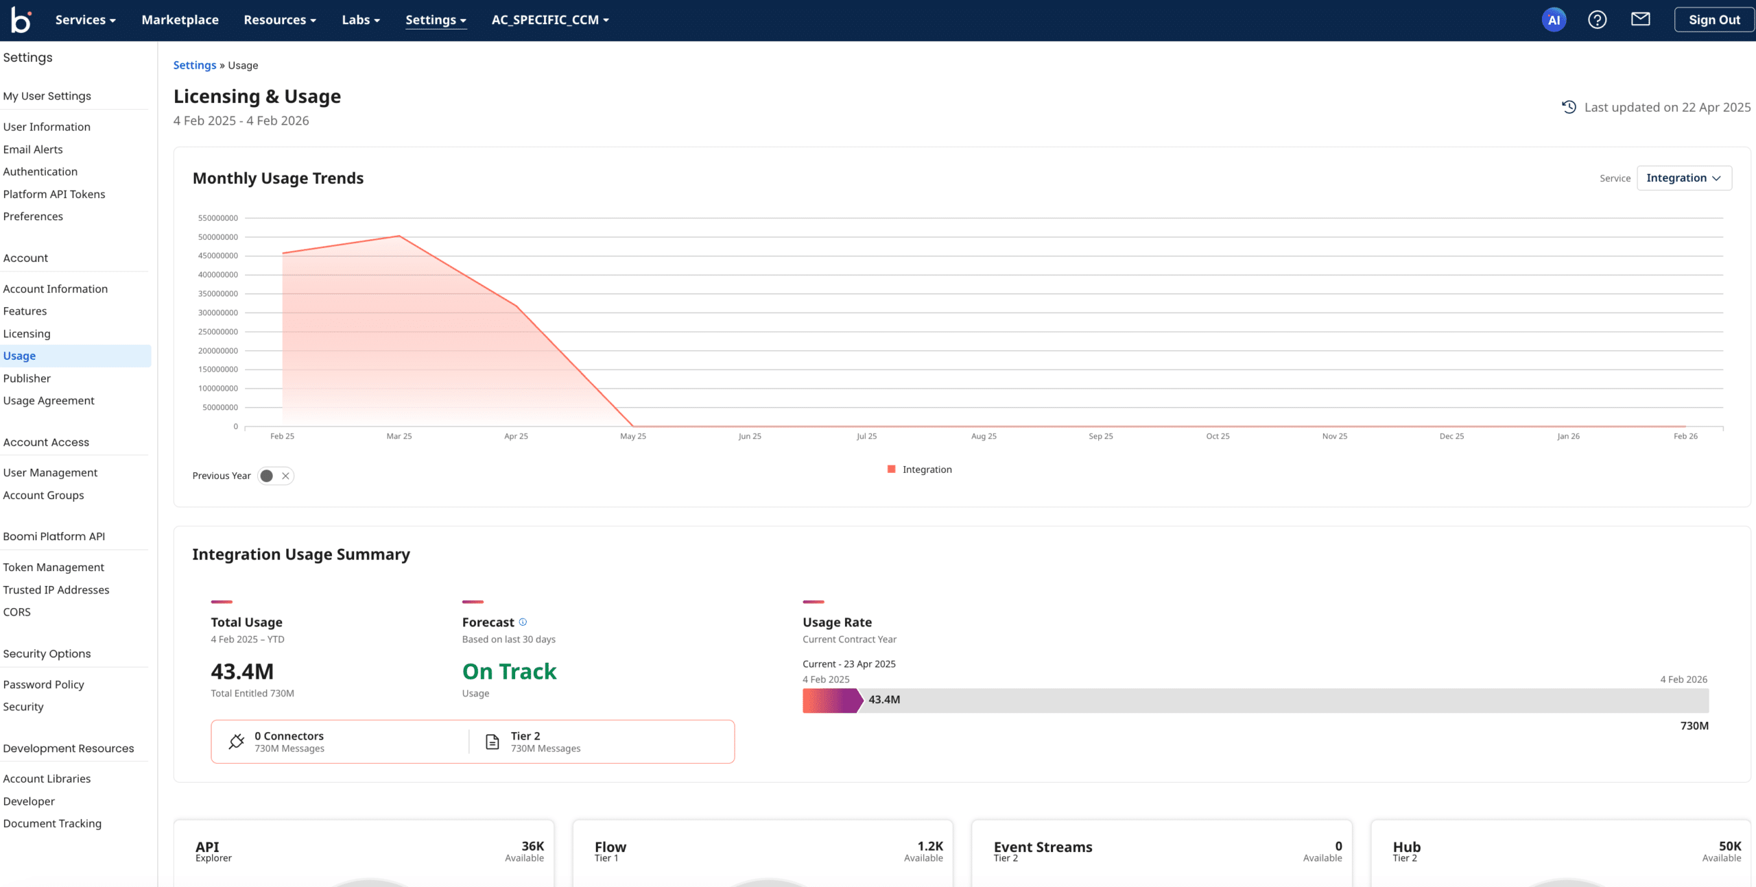Click the Last updated on 22 Apr 2025 text
The width and height of the screenshot is (1756, 887).
point(1668,107)
